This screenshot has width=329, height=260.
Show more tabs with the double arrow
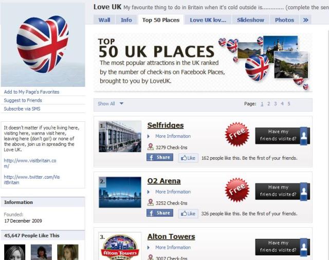pos(305,20)
